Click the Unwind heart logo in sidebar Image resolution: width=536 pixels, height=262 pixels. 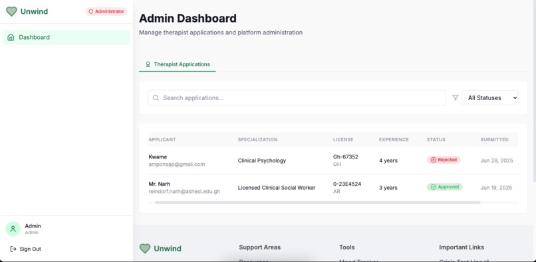click(x=11, y=11)
